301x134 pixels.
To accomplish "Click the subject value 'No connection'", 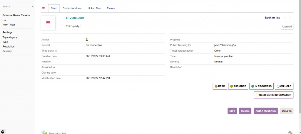I will 94,45.
